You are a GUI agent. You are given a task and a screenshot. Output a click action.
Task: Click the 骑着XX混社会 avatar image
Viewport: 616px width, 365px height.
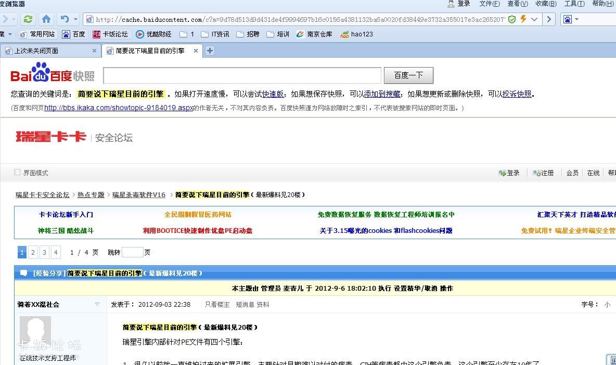[x=35, y=332]
